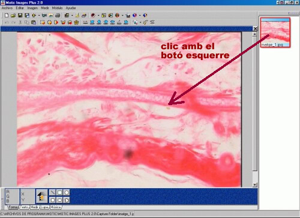Select the line shape tool
Screen dimensions: 300x218
point(52,192)
